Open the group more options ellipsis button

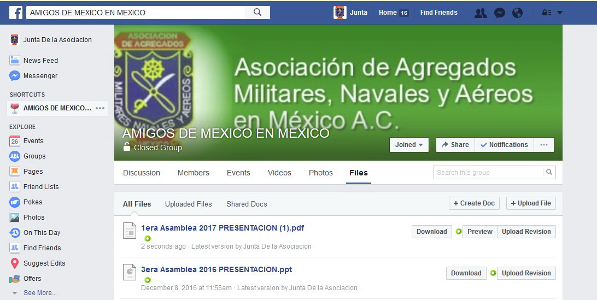[543, 145]
